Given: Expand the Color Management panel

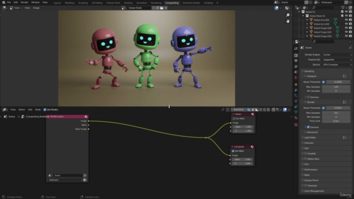Looking at the screenshot, I should pos(314,191).
